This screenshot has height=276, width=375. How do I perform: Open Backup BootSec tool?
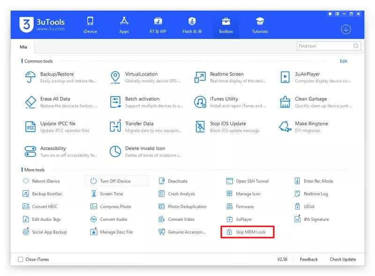point(42,194)
